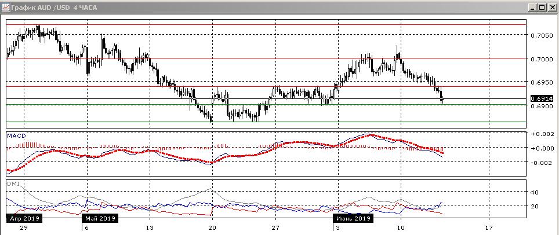
Task: Click the 'Апр 2019' month label
Action: coord(23,219)
